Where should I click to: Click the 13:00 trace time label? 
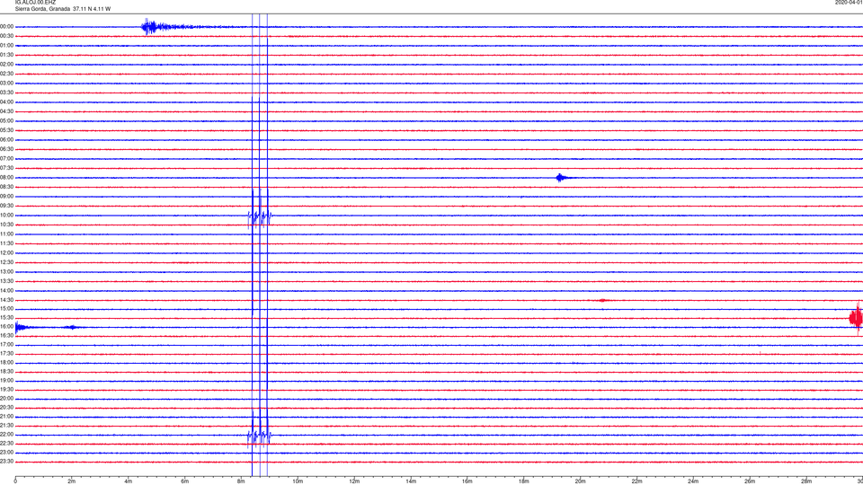coord(6,271)
